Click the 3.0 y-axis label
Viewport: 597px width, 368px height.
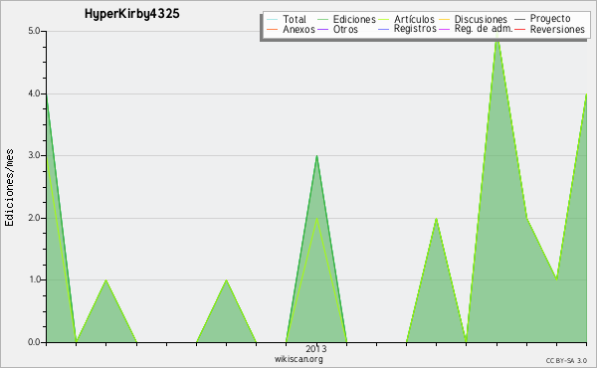[x=34, y=155]
